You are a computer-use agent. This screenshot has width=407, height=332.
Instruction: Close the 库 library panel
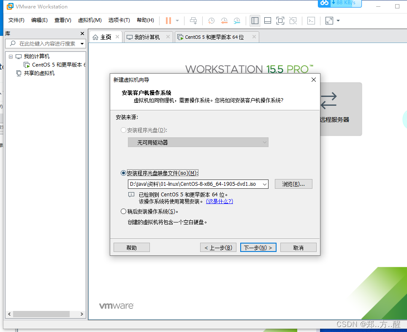pos(82,33)
